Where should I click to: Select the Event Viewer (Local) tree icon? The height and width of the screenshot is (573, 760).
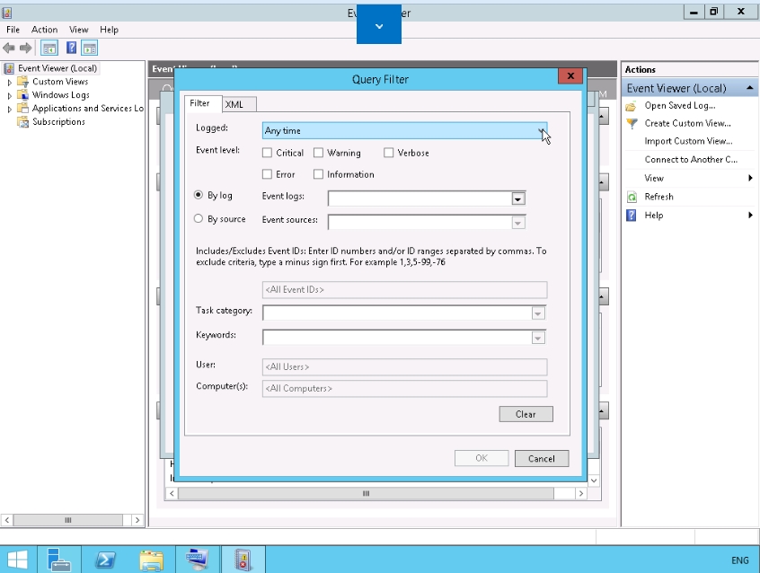9,68
